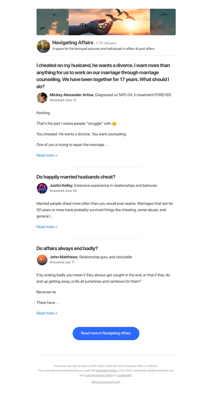Read more of Mickey Alexander Artise's answer
This screenshot has width=212, height=395.
[47, 155]
